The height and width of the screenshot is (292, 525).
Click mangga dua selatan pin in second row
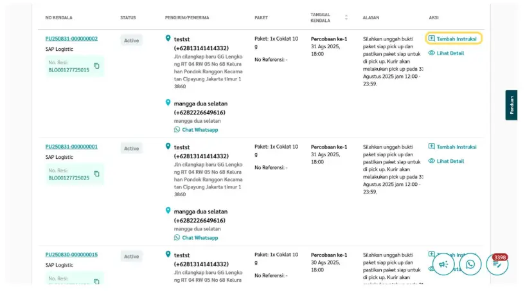[168, 210]
